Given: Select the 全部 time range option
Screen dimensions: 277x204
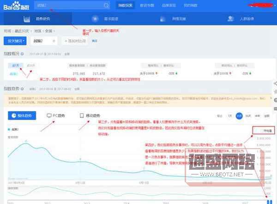Looking at the screenshot, I should (x=267, y=116).
